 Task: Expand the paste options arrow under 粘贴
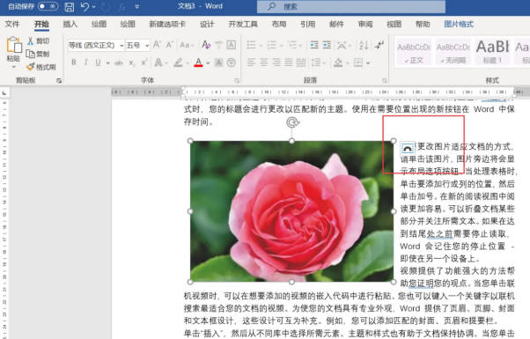click(x=13, y=67)
